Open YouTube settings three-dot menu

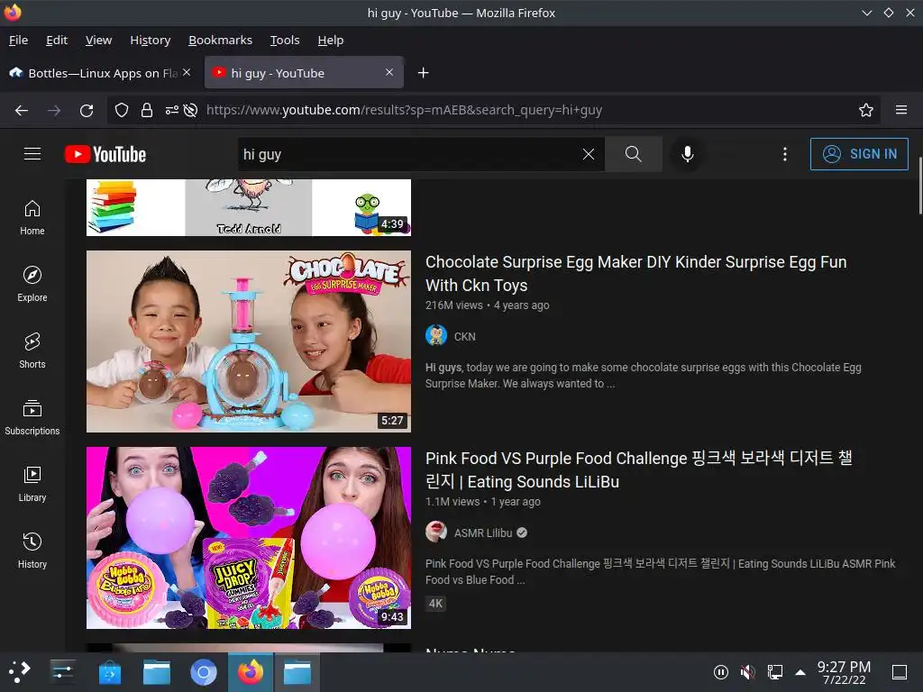coord(785,154)
